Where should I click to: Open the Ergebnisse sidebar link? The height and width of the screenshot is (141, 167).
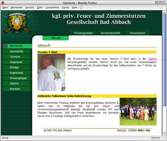click(16, 73)
